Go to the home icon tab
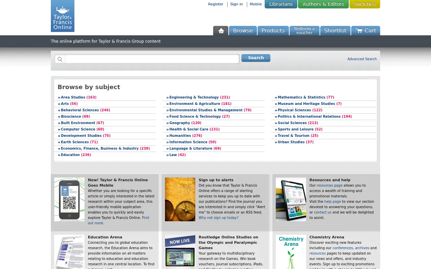This screenshot has height=269, width=431. (221, 31)
